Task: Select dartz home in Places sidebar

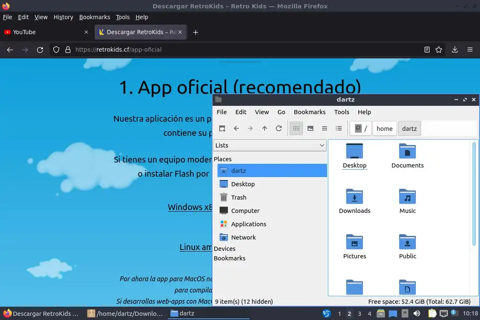Action: (x=272, y=170)
